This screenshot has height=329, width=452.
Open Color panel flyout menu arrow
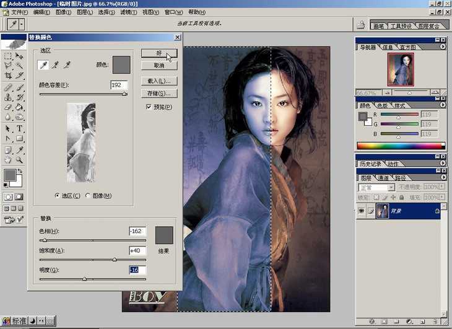(x=443, y=105)
